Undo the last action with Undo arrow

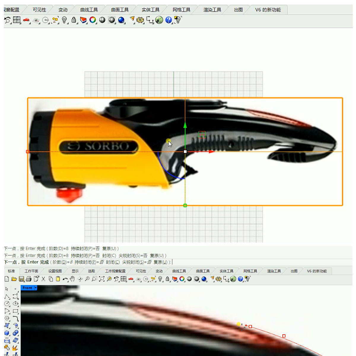click(x=65, y=279)
